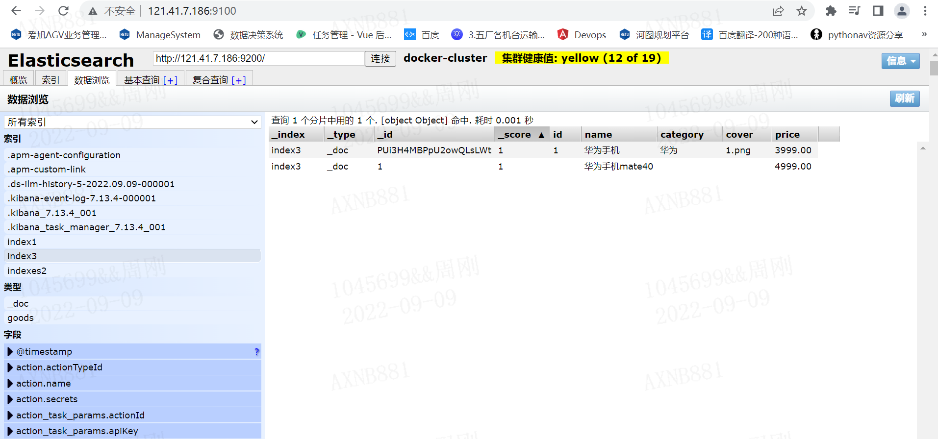Add new 复合查询 tab with [+]
The width and height of the screenshot is (938, 439).
pyautogui.click(x=239, y=80)
